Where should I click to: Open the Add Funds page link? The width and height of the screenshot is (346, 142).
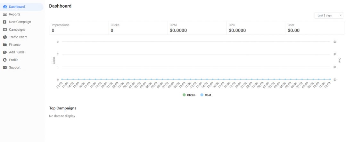point(17,52)
